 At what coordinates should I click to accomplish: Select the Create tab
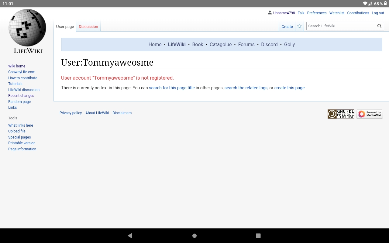coord(287,26)
